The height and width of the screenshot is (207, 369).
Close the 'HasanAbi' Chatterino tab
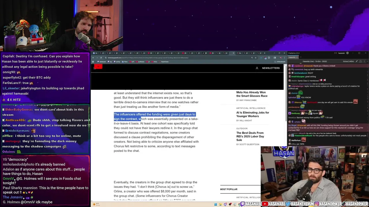click(x=297, y=57)
